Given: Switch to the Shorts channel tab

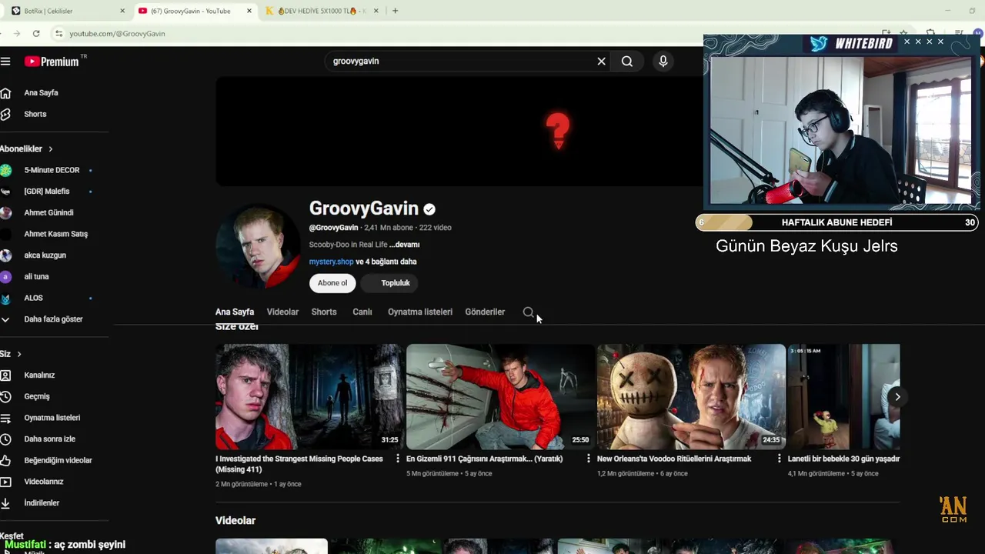Looking at the screenshot, I should click(324, 312).
